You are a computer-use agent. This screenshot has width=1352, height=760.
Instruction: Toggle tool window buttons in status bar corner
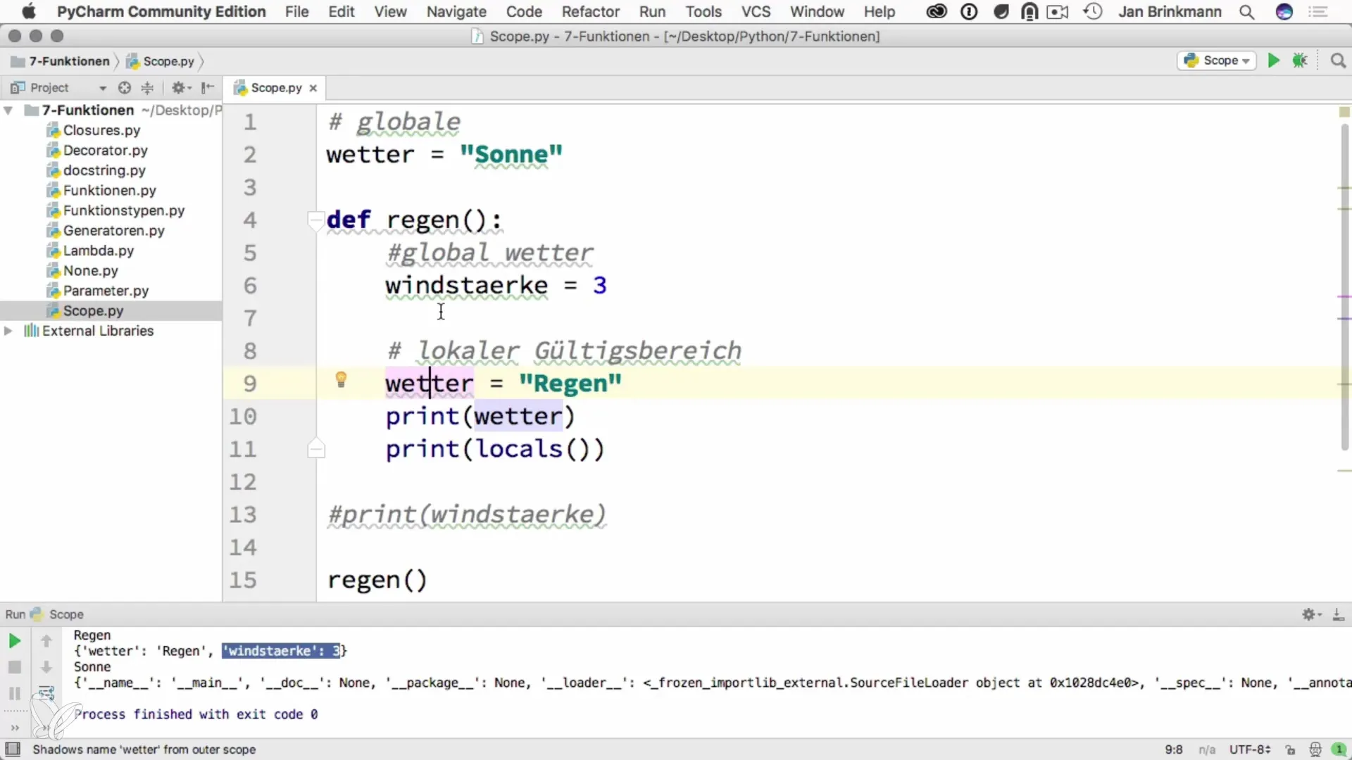coord(13,749)
